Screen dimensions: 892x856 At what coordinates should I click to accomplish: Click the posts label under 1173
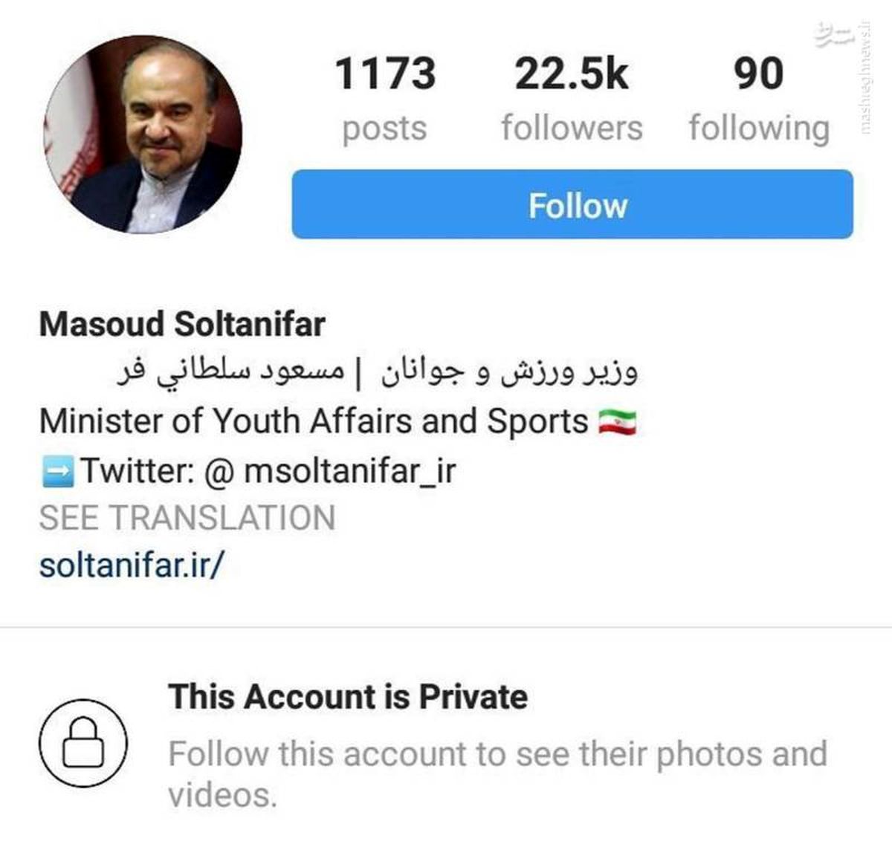coord(384,128)
